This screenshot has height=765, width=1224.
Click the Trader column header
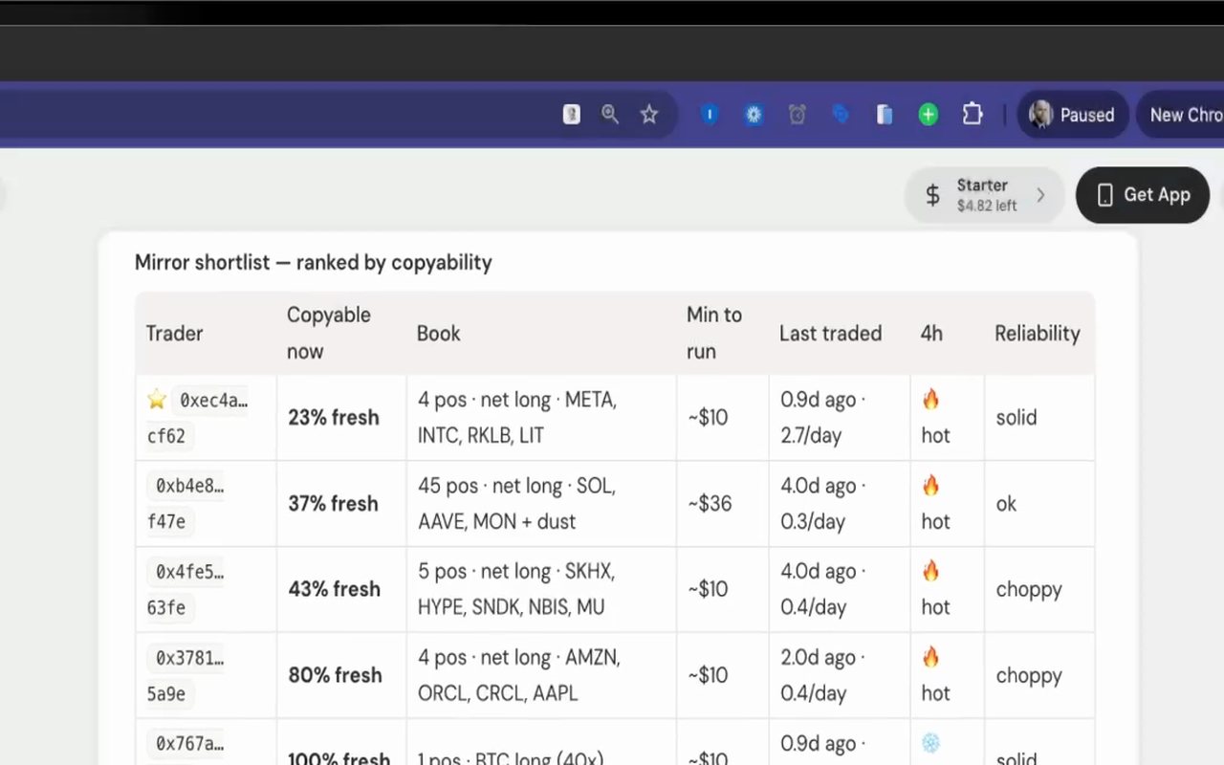(x=174, y=334)
